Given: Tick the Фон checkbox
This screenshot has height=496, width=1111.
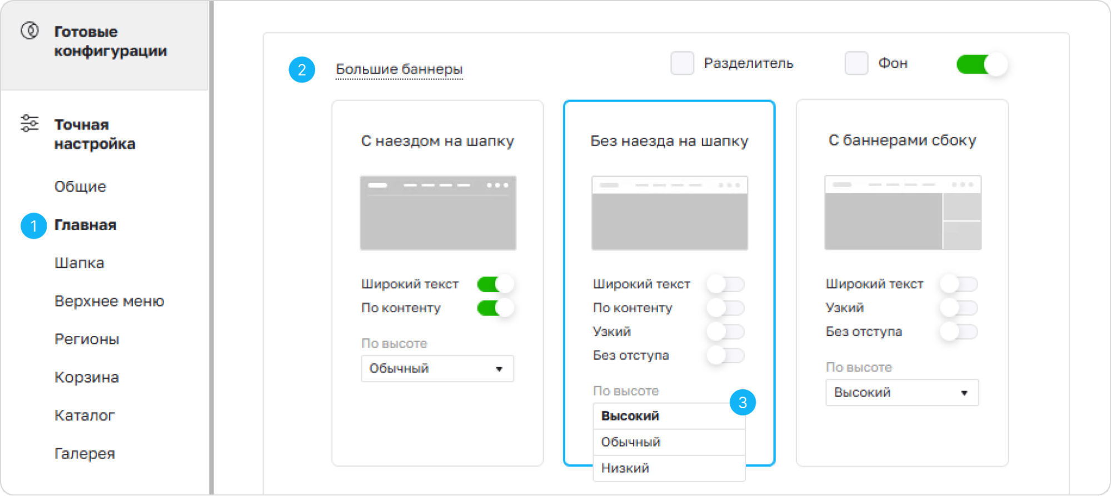Looking at the screenshot, I should click(856, 63).
